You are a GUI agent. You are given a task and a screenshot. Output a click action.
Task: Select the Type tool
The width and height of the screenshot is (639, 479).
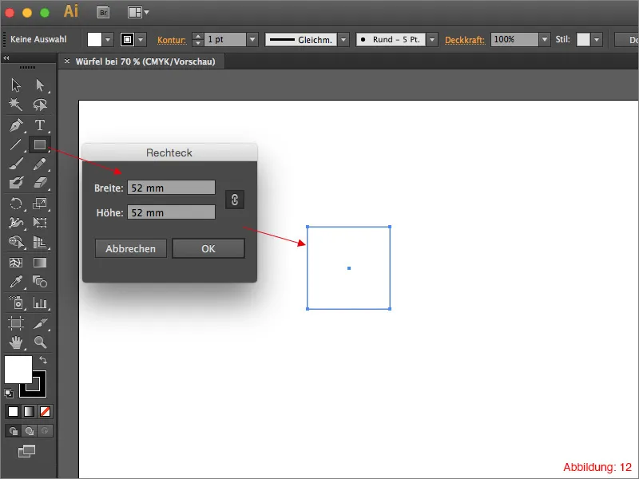click(39, 125)
